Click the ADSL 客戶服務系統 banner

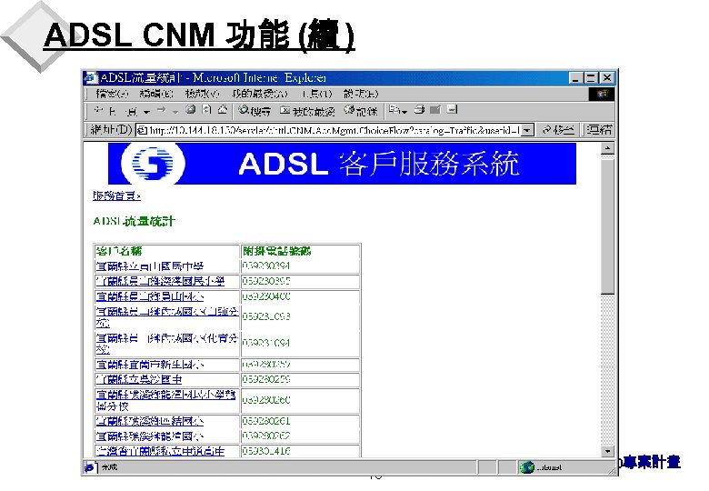point(342,164)
